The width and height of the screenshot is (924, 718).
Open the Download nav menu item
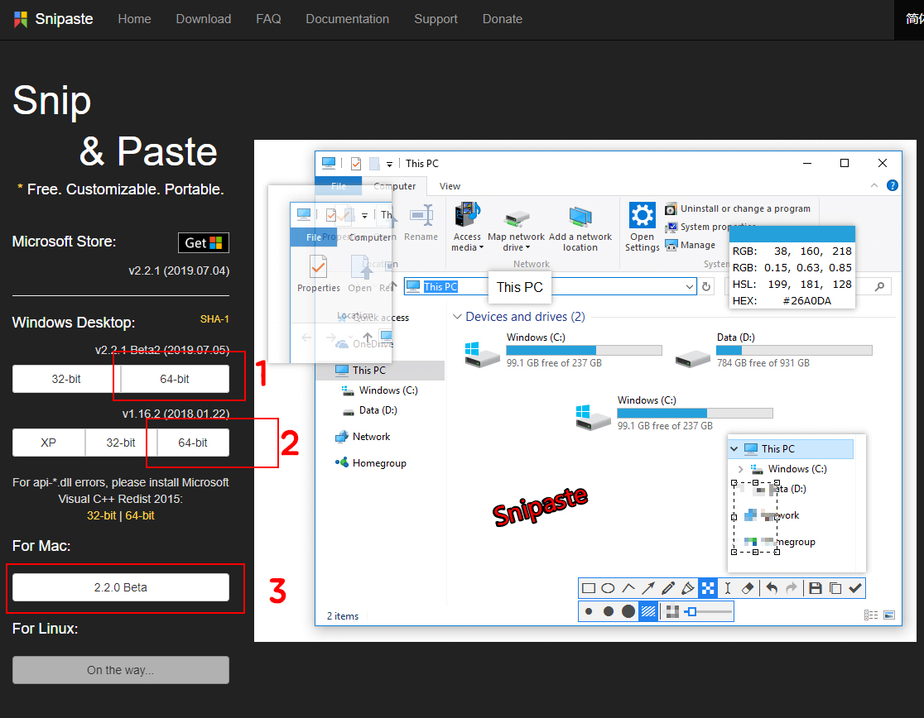tap(204, 19)
